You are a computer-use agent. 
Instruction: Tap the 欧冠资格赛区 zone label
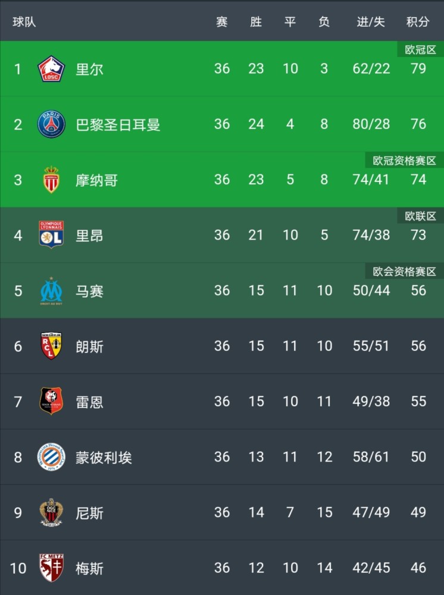click(405, 161)
